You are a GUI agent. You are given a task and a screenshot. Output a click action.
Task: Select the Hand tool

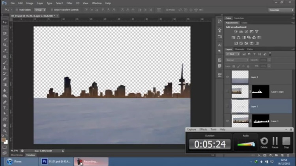5,125
